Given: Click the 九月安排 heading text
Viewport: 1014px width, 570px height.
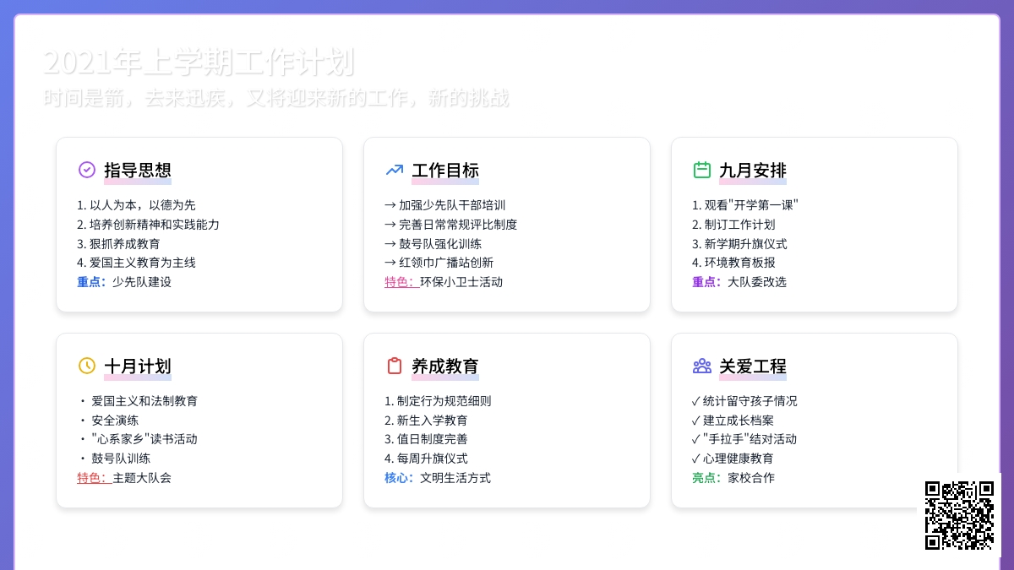Looking at the screenshot, I should tap(753, 171).
